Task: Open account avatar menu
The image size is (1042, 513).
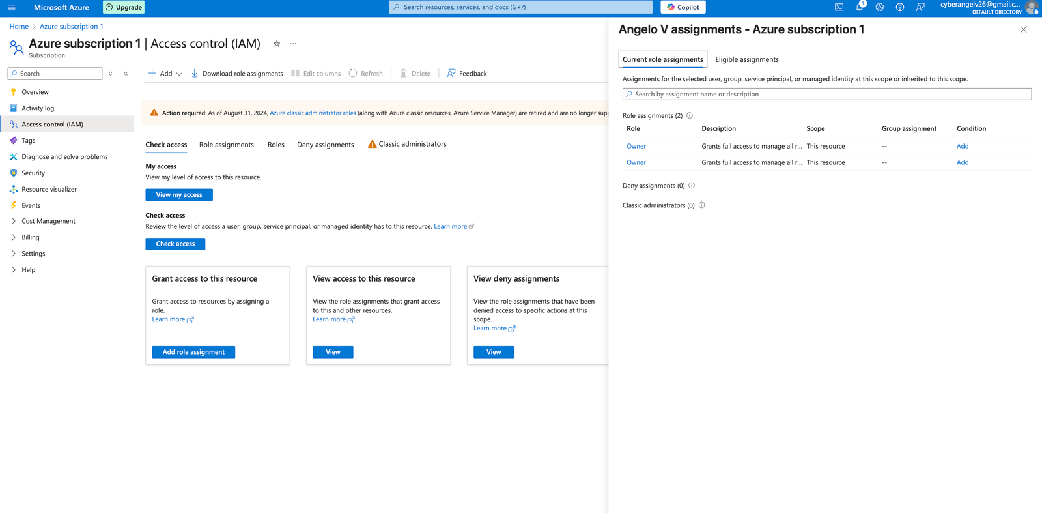Action: click(1032, 7)
